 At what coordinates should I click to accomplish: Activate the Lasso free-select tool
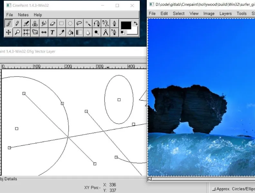(x=79, y=23)
